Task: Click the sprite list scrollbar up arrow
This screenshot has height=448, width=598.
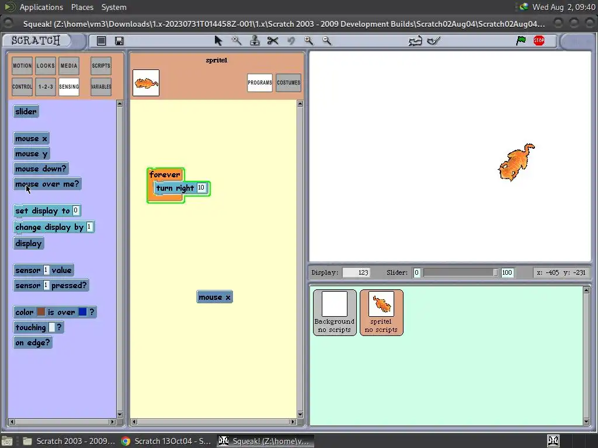Action: point(586,290)
